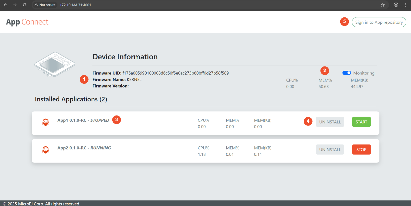
Task: Click the browser forward arrow
Action: pos(15,5)
